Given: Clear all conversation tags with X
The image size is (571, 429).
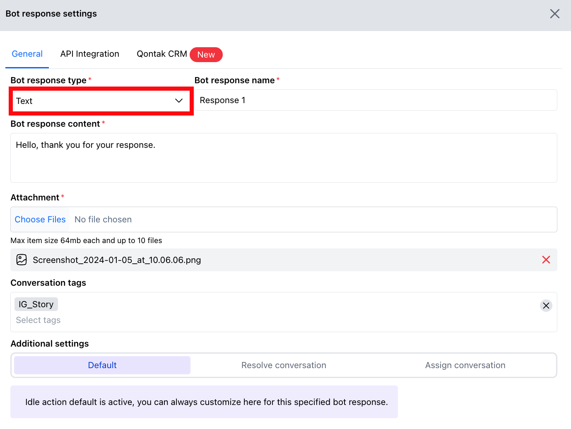Looking at the screenshot, I should point(546,306).
